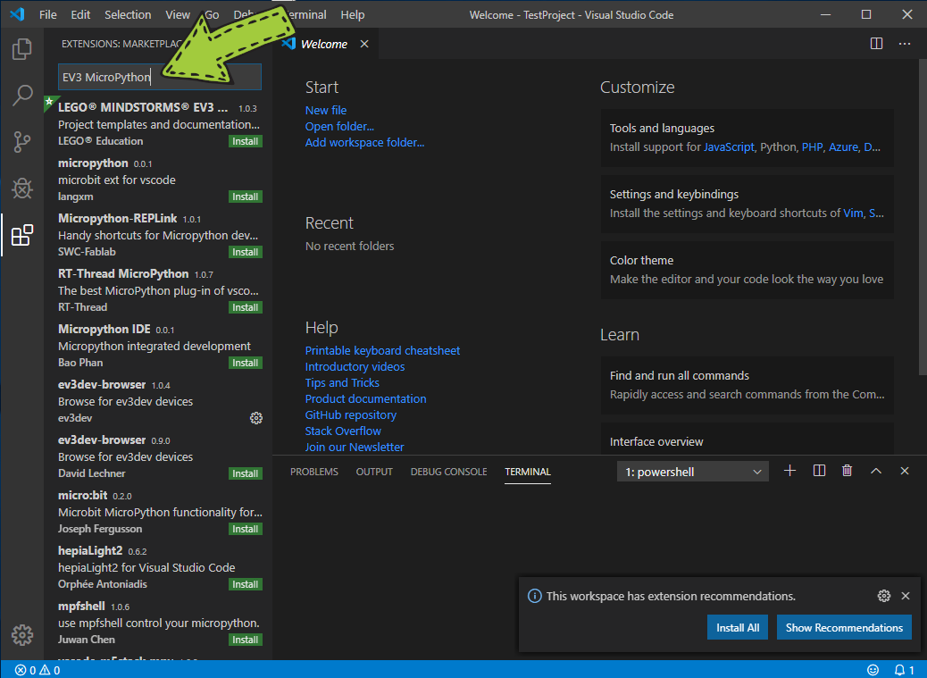
Task: Select the Welcome editor tab
Action: [324, 44]
